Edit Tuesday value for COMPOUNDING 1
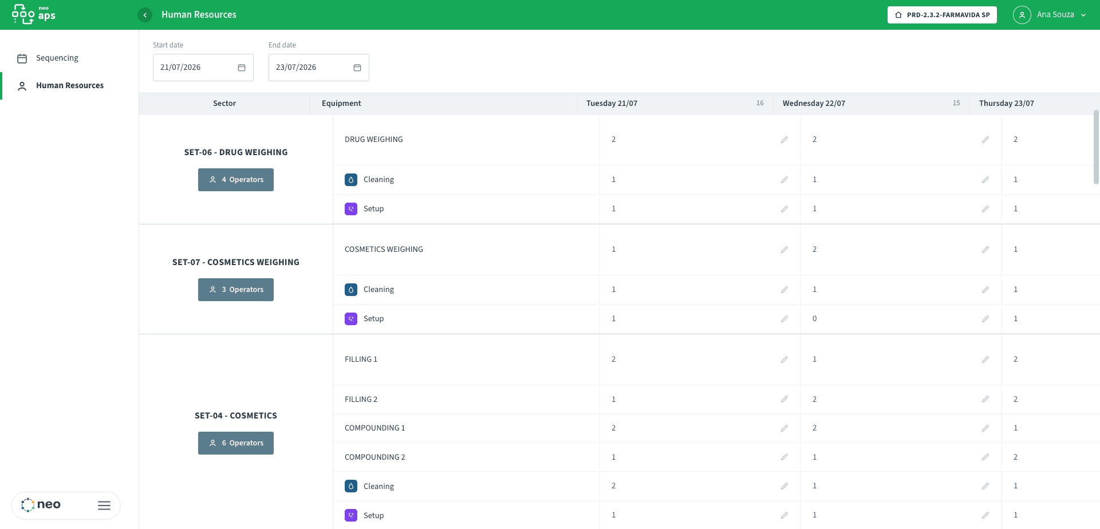Viewport: 1100px width, 529px height. (x=784, y=428)
